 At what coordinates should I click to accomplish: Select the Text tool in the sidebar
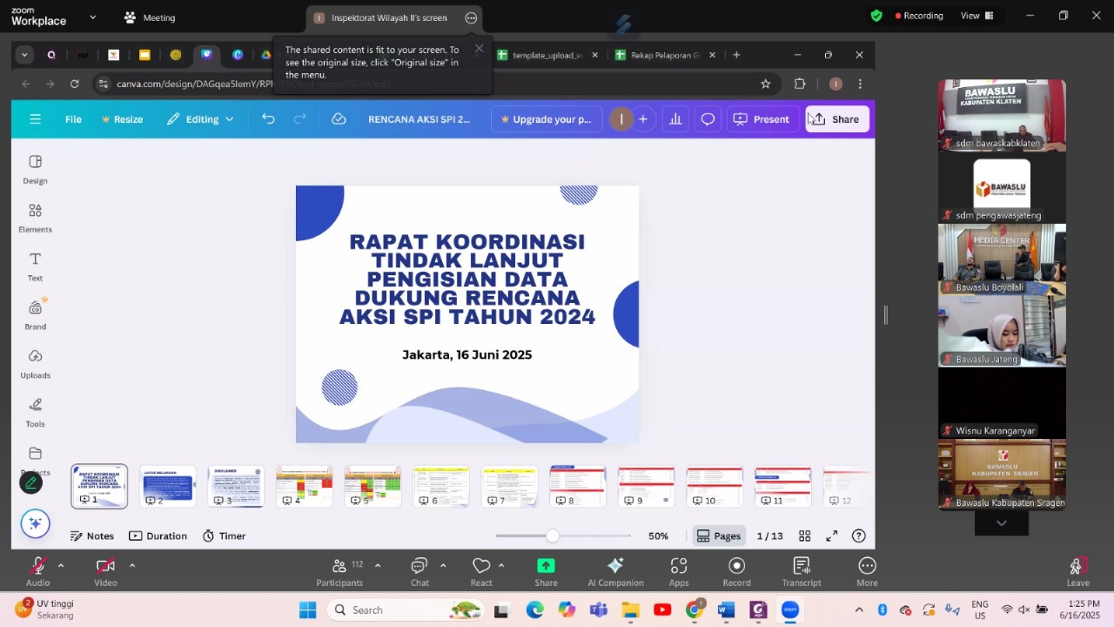(35, 266)
